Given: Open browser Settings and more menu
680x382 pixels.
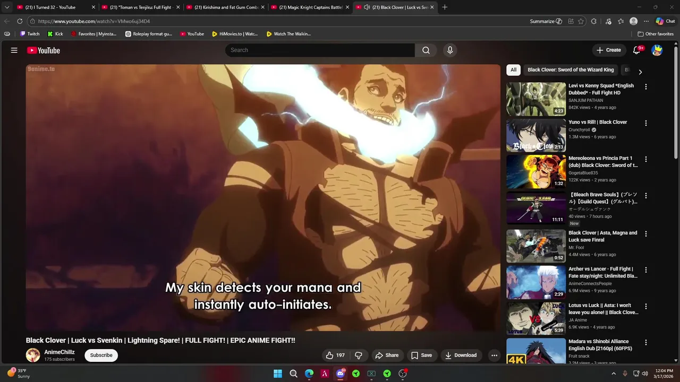Looking at the screenshot, I should (x=646, y=21).
